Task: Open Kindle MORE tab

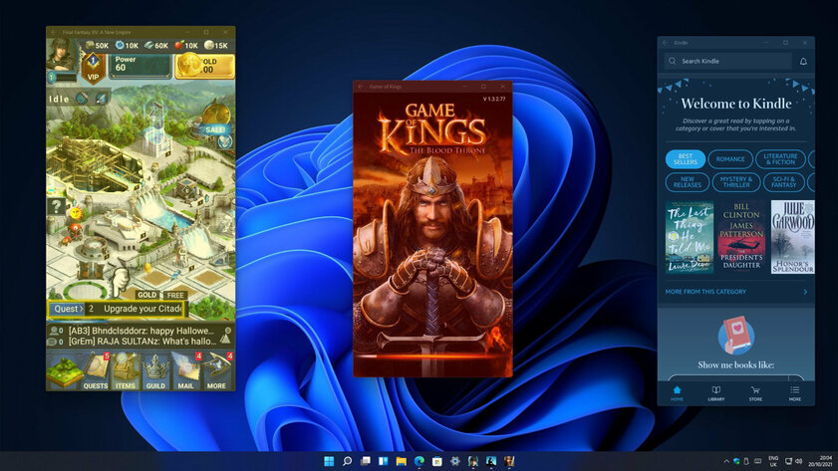Action: point(795,393)
